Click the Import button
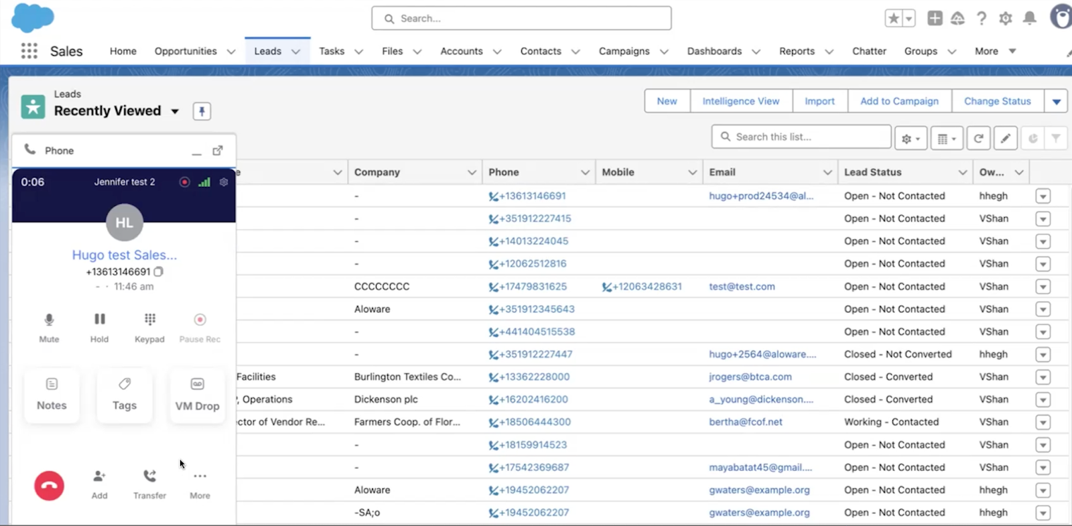 click(x=820, y=101)
